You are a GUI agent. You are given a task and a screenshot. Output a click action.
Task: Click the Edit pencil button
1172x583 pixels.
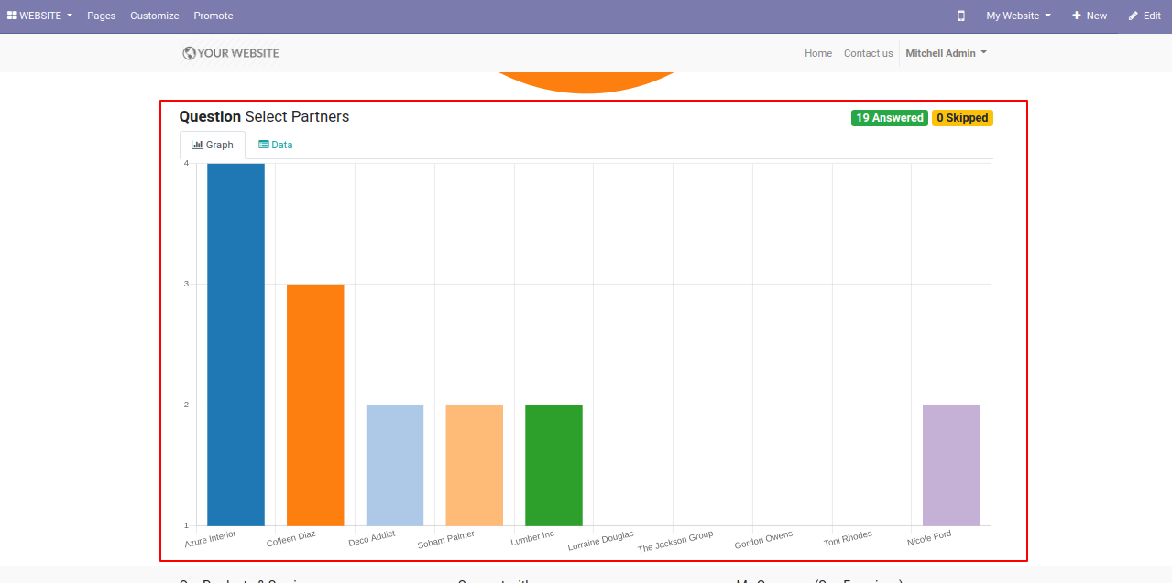coord(1145,16)
